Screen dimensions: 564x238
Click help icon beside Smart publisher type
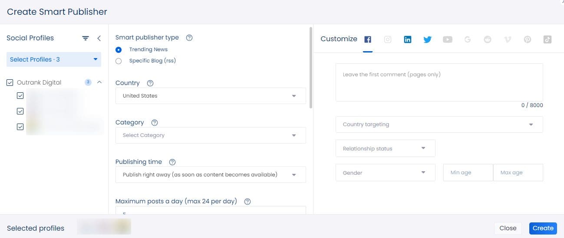189,38
